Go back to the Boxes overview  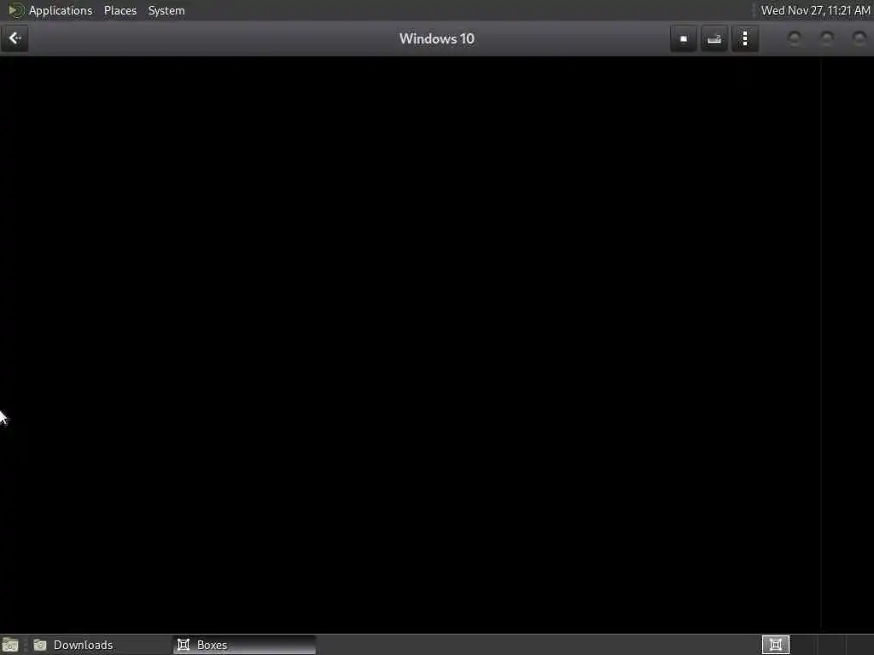pos(15,38)
